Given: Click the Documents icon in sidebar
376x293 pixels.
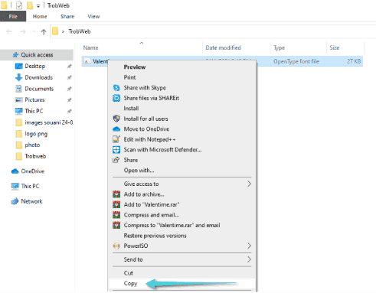Looking at the screenshot, I should click(18, 89).
